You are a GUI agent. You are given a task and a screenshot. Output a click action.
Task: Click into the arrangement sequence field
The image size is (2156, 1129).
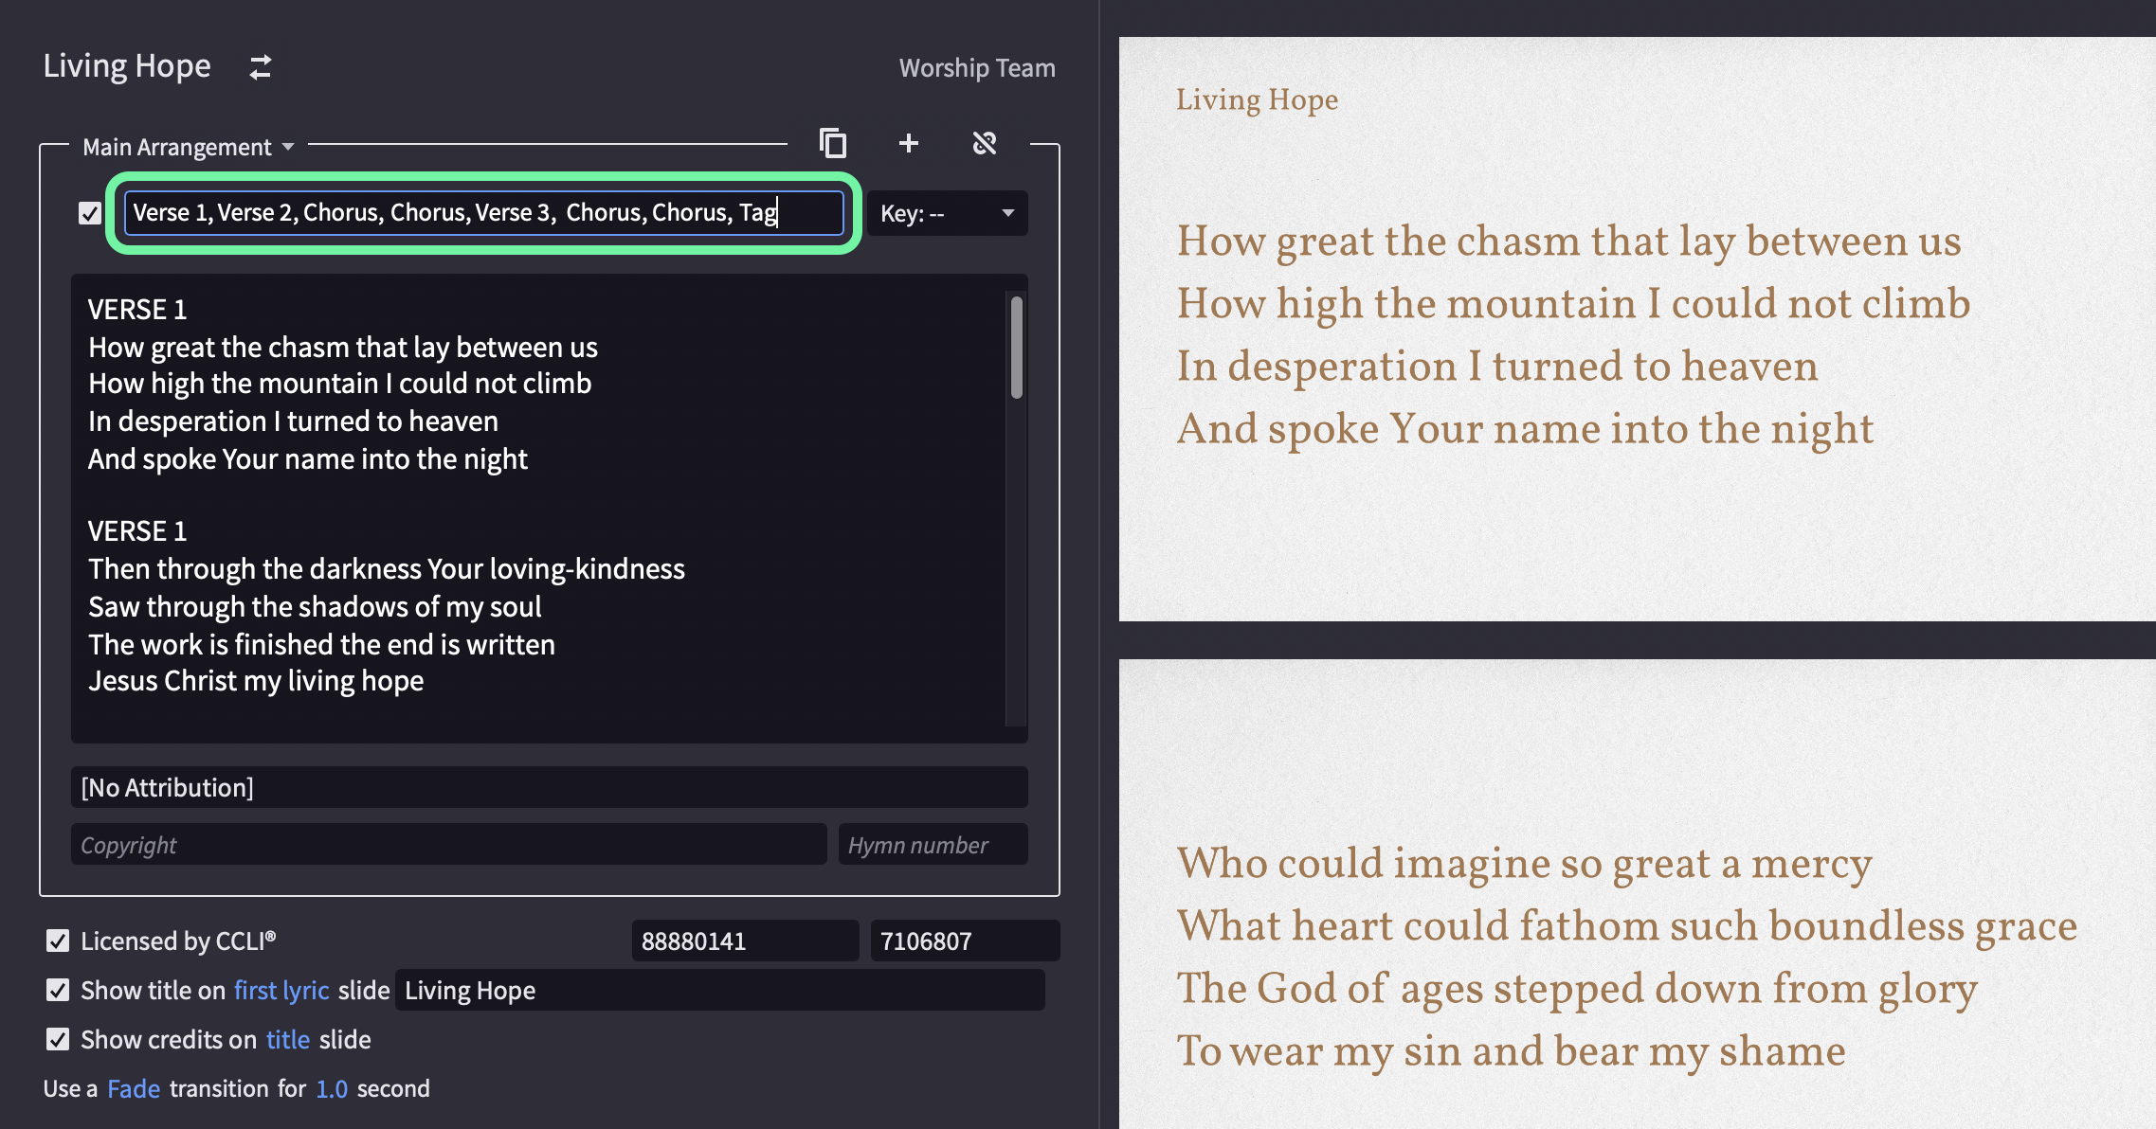tap(484, 213)
